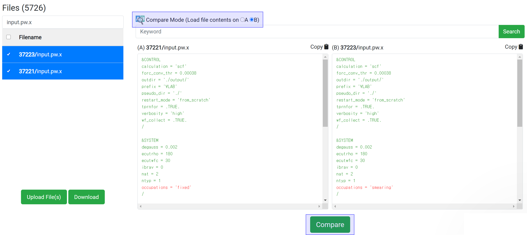The image size is (527, 235).
Task: Select radio option A for load target
Action: pos(242,20)
